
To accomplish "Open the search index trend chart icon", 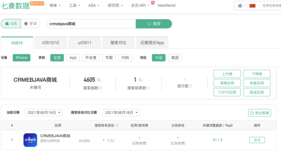I will pyautogui.click(x=99, y=80).
